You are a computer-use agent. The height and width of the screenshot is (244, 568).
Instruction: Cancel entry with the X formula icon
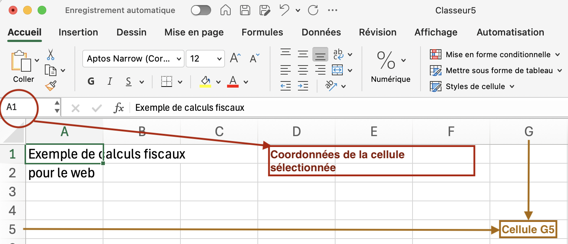click(x=76, y=108)
